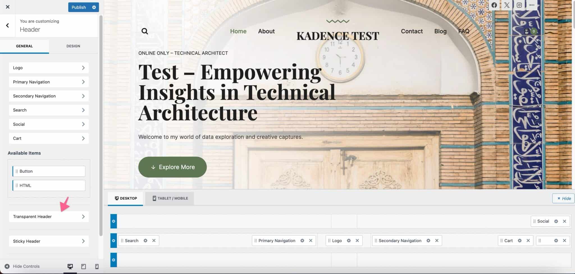This screenshot has width=575, height=274.
Task: Toggle Hide Controls at the bottom left
Action: [x=22, y=266]
